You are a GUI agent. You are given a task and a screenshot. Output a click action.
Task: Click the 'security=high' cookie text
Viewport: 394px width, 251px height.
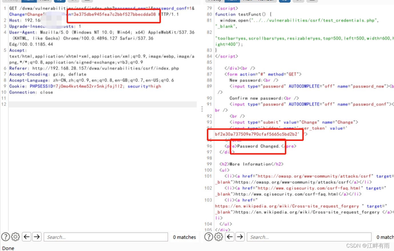coord(144,86)
